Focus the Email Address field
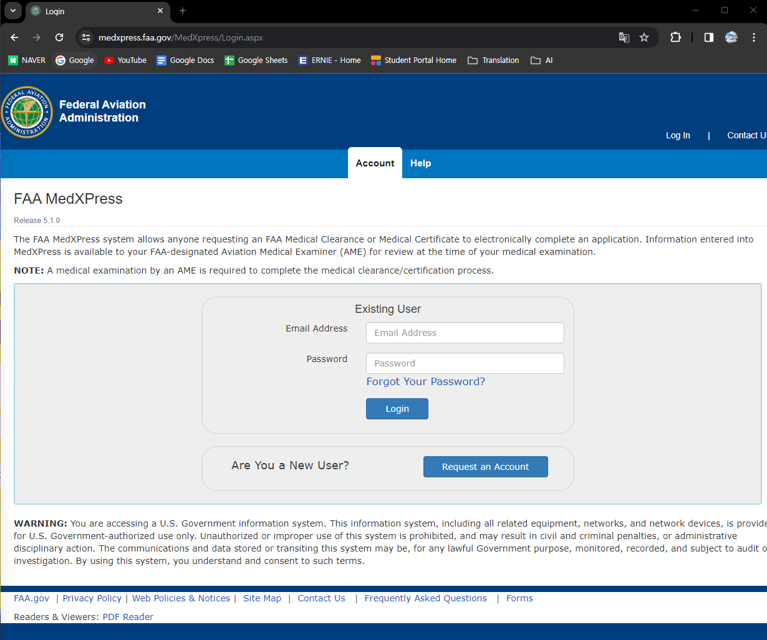767x640 pixels. (465, 333)
